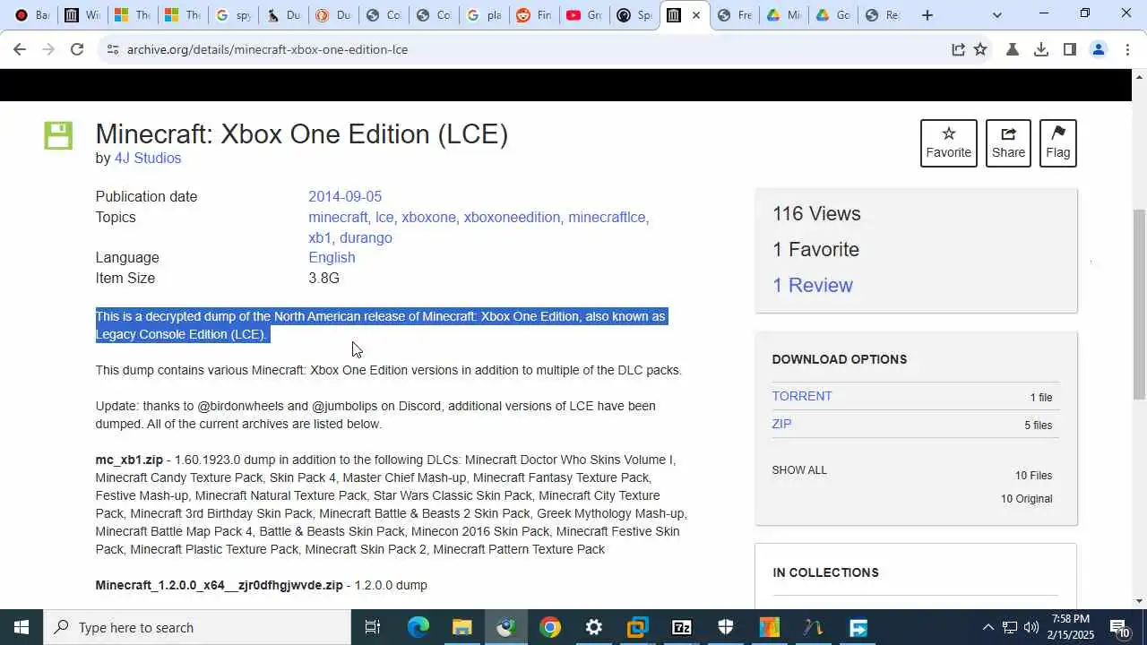Open Task View on the taskbar
The image size is (1147, 645).
373,627
